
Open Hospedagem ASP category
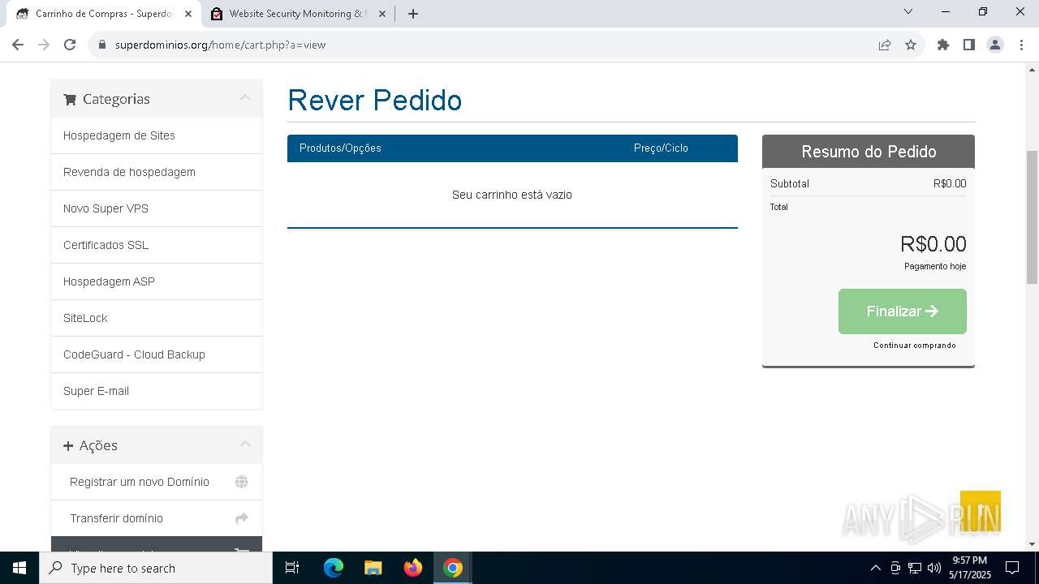[x=157, y=281]
